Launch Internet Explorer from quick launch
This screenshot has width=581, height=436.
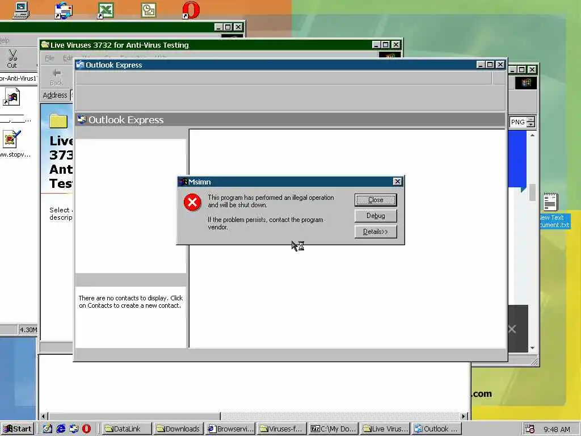click(x=61, y=429)
